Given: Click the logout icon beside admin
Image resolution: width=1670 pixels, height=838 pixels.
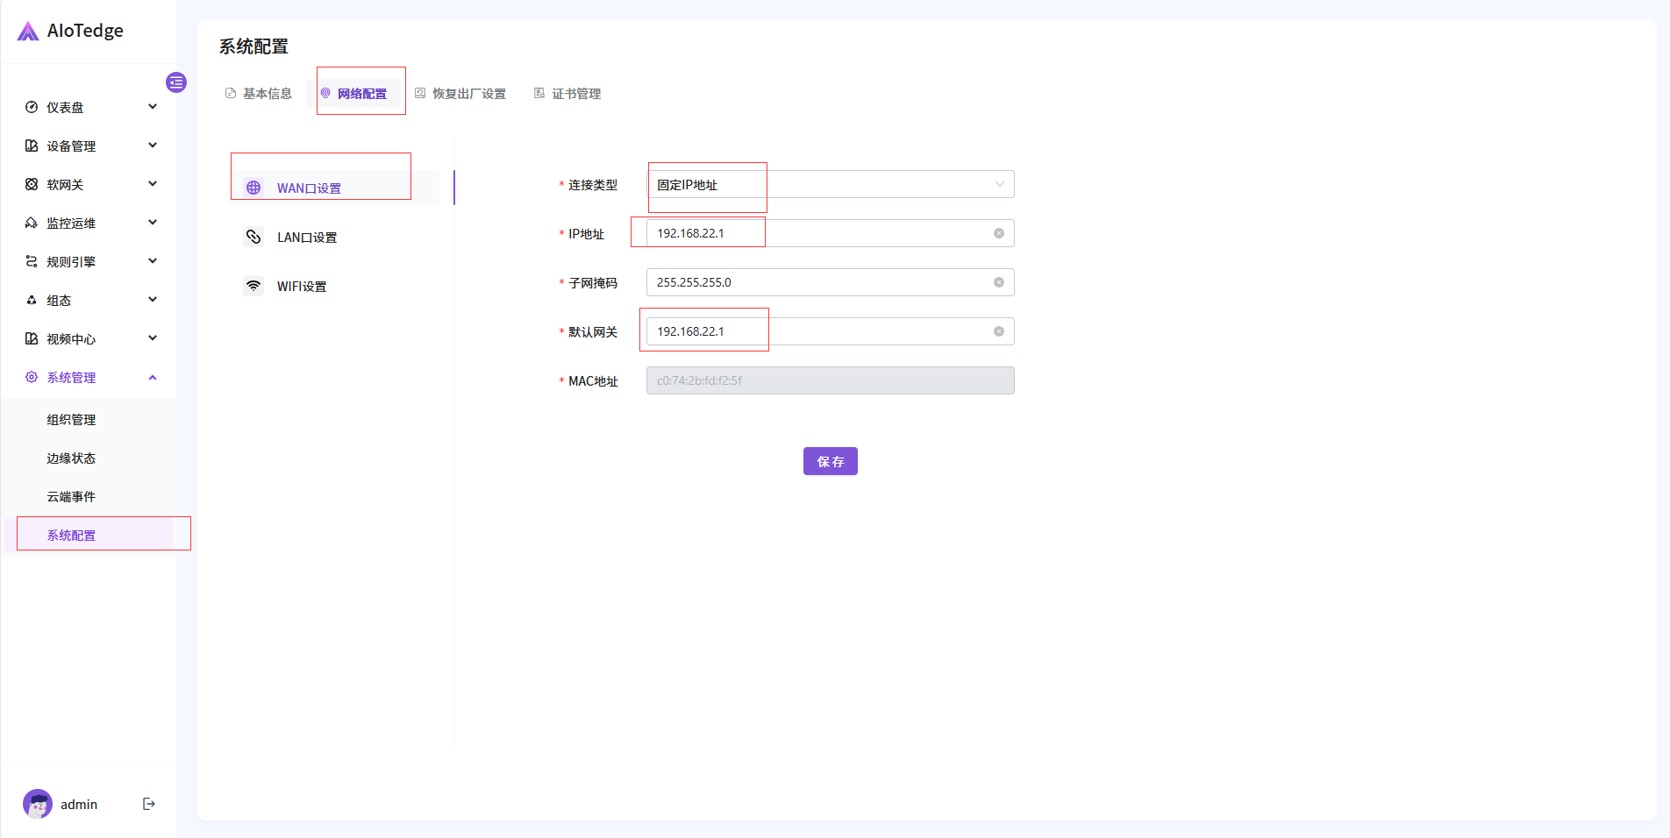Looking at the screenshot, I should 149,804.
